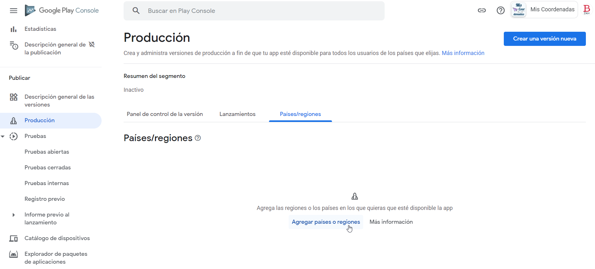The width and height of the screenshot is (595, 269).
Task: Open Descripción general de las versiones
Action: tap(59, 101)
